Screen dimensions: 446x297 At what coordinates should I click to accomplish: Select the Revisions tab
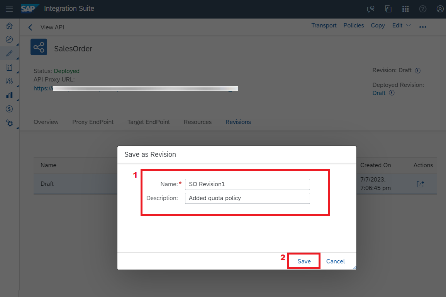(238, 122)
